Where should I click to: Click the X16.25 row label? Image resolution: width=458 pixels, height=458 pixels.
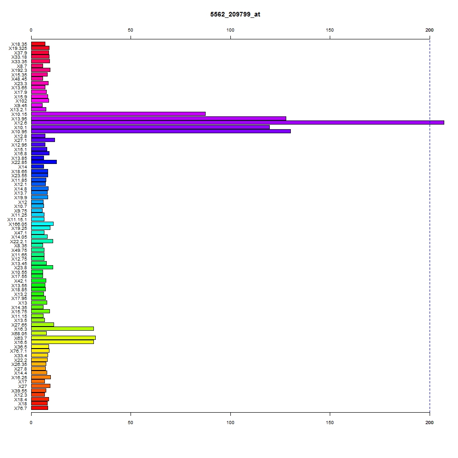coord(19,378)
